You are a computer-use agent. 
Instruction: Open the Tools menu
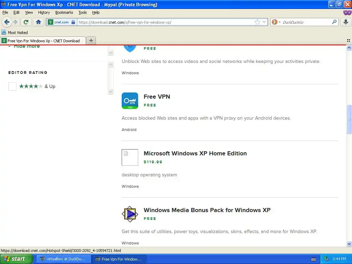(82, 13)
